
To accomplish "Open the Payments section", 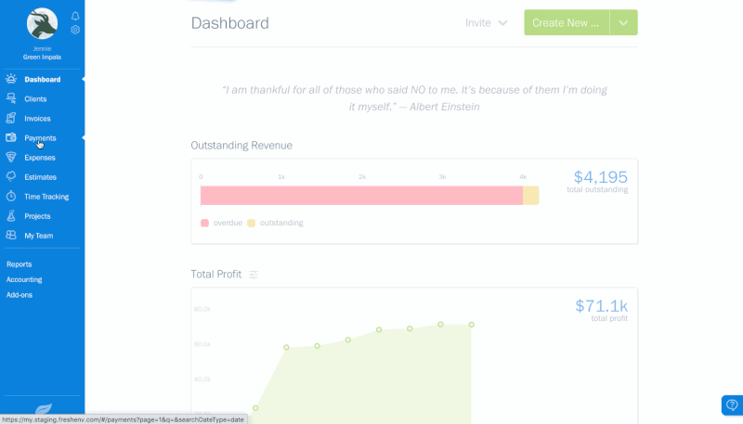I will 40,138.
